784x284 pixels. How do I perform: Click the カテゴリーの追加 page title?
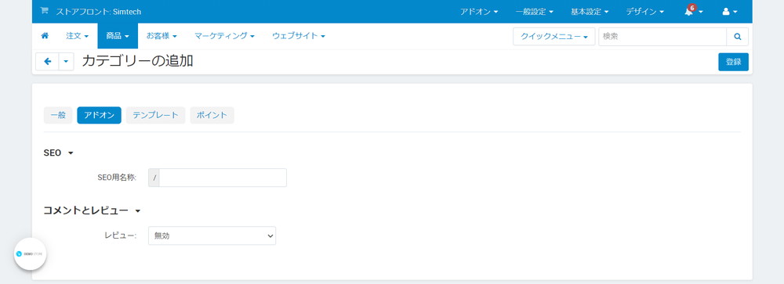click(137, 61)
